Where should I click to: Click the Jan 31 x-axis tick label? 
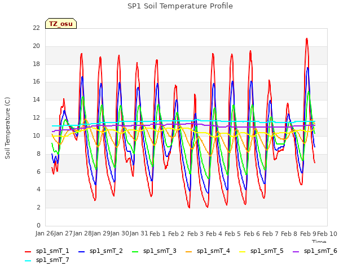tap(139, 234)
